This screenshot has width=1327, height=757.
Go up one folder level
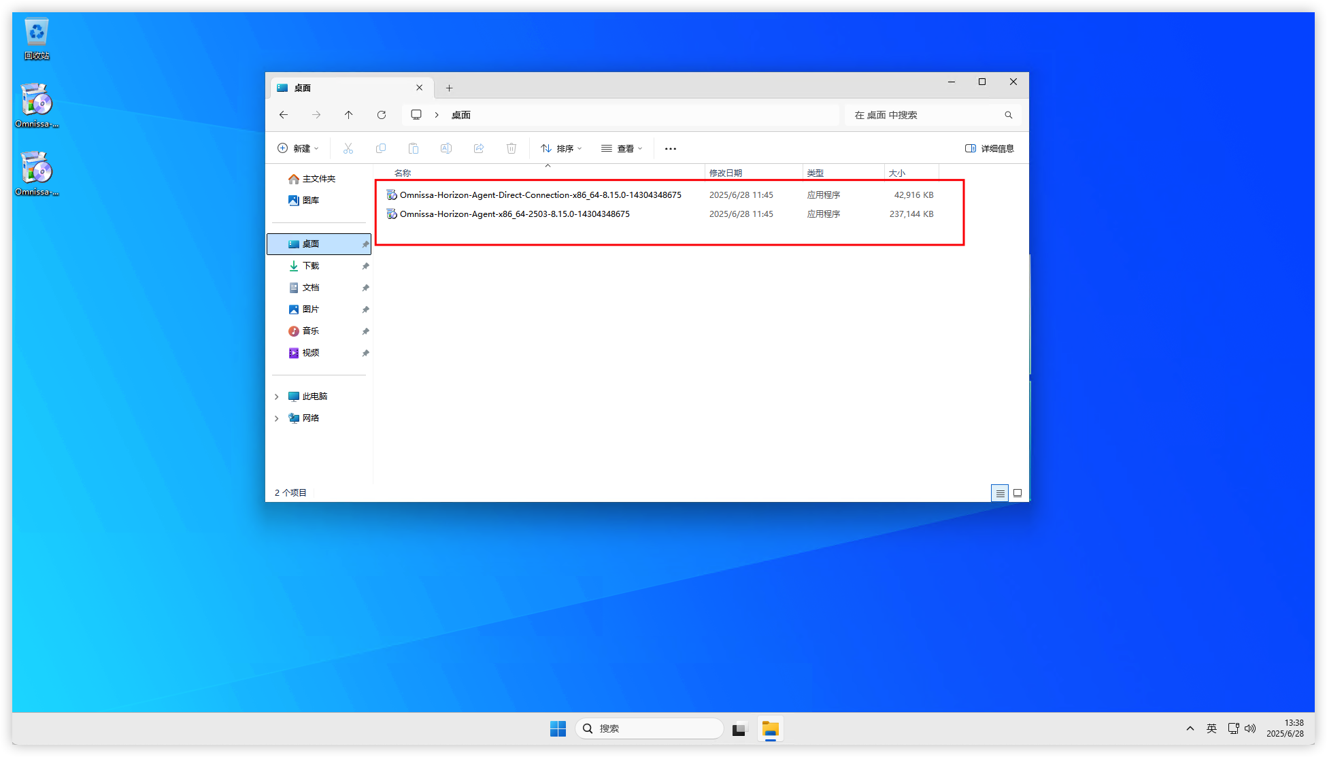click(349, 115)
